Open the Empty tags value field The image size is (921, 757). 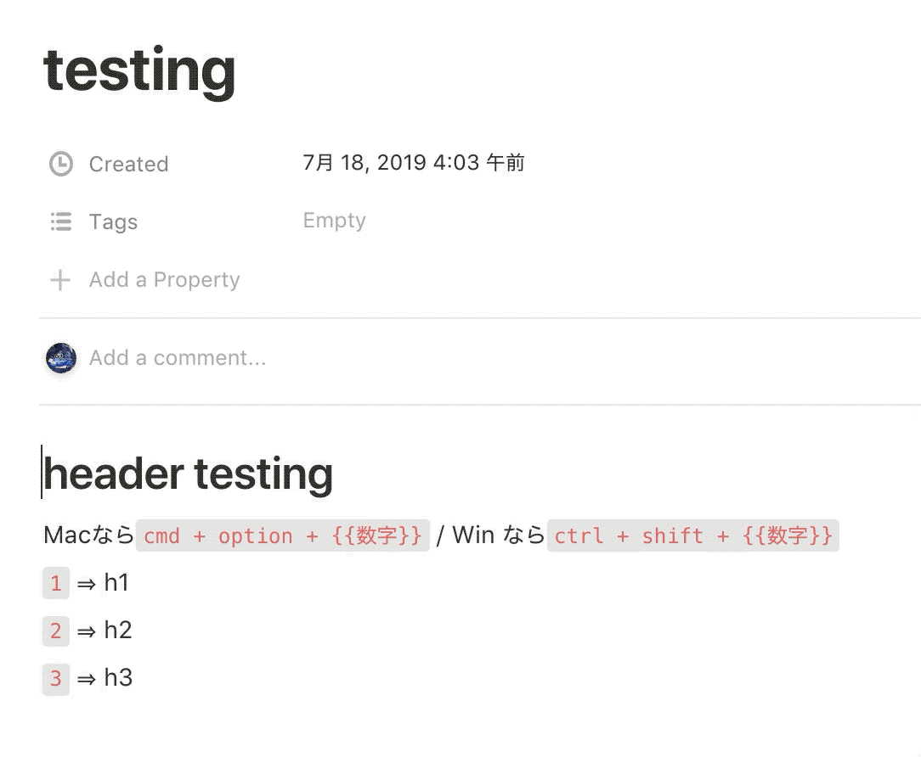[x=334, y=221]
